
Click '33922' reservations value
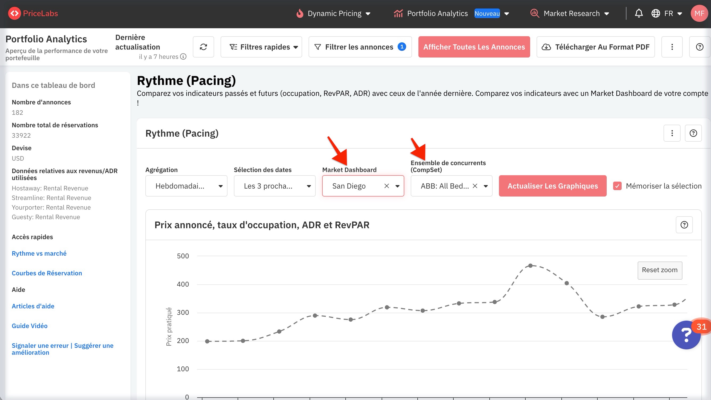click(x=21, y=135)
